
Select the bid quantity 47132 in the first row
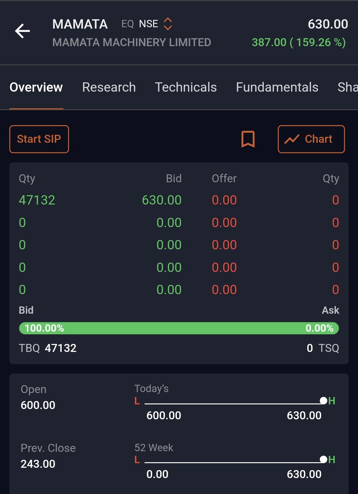pos(37,200)
